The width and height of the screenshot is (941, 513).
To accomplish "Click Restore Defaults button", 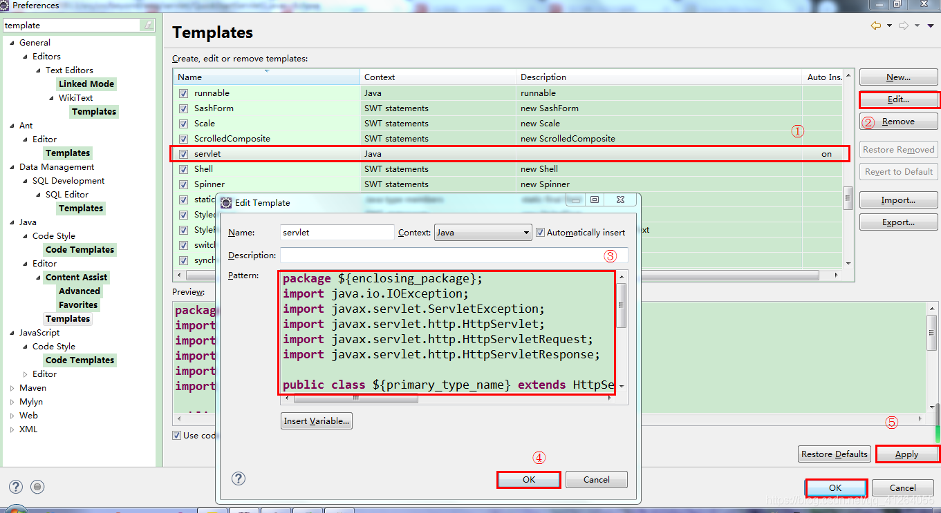I will pyautogui.click(x=834, y=454).
